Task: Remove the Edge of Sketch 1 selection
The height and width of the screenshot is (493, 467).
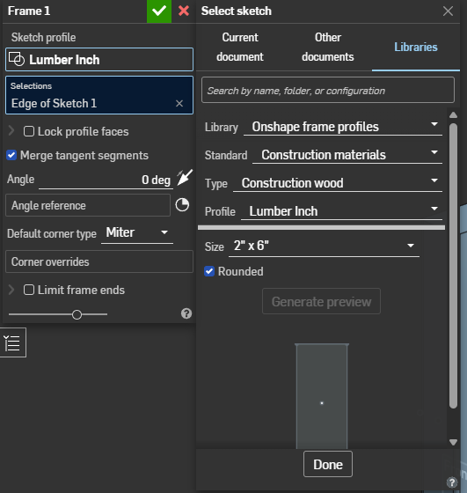Action: 179,104
